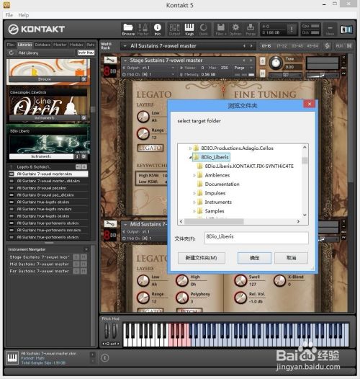
Task: Click the keyboard icon in status bar
Action: tap(12, 357)
